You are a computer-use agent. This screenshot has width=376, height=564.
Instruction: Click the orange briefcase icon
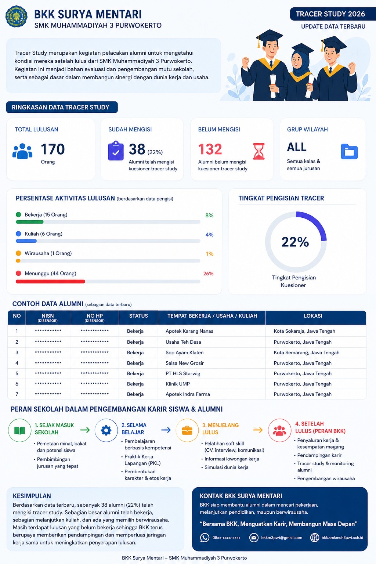(x=187, y=430)
